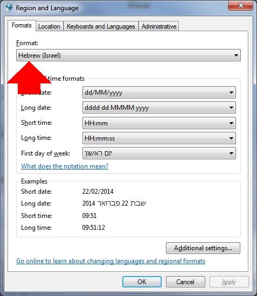Switch to the Formats tab
The height and width of the screenshot is (296, 257).
tap(22, 25)
